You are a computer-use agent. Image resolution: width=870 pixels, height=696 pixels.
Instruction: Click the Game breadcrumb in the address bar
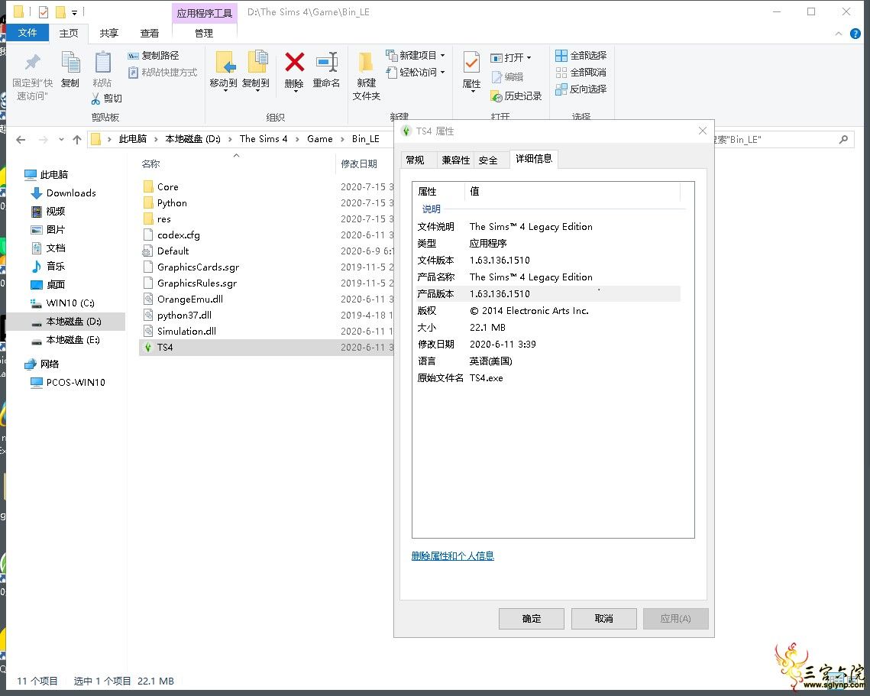coord(320,139)
